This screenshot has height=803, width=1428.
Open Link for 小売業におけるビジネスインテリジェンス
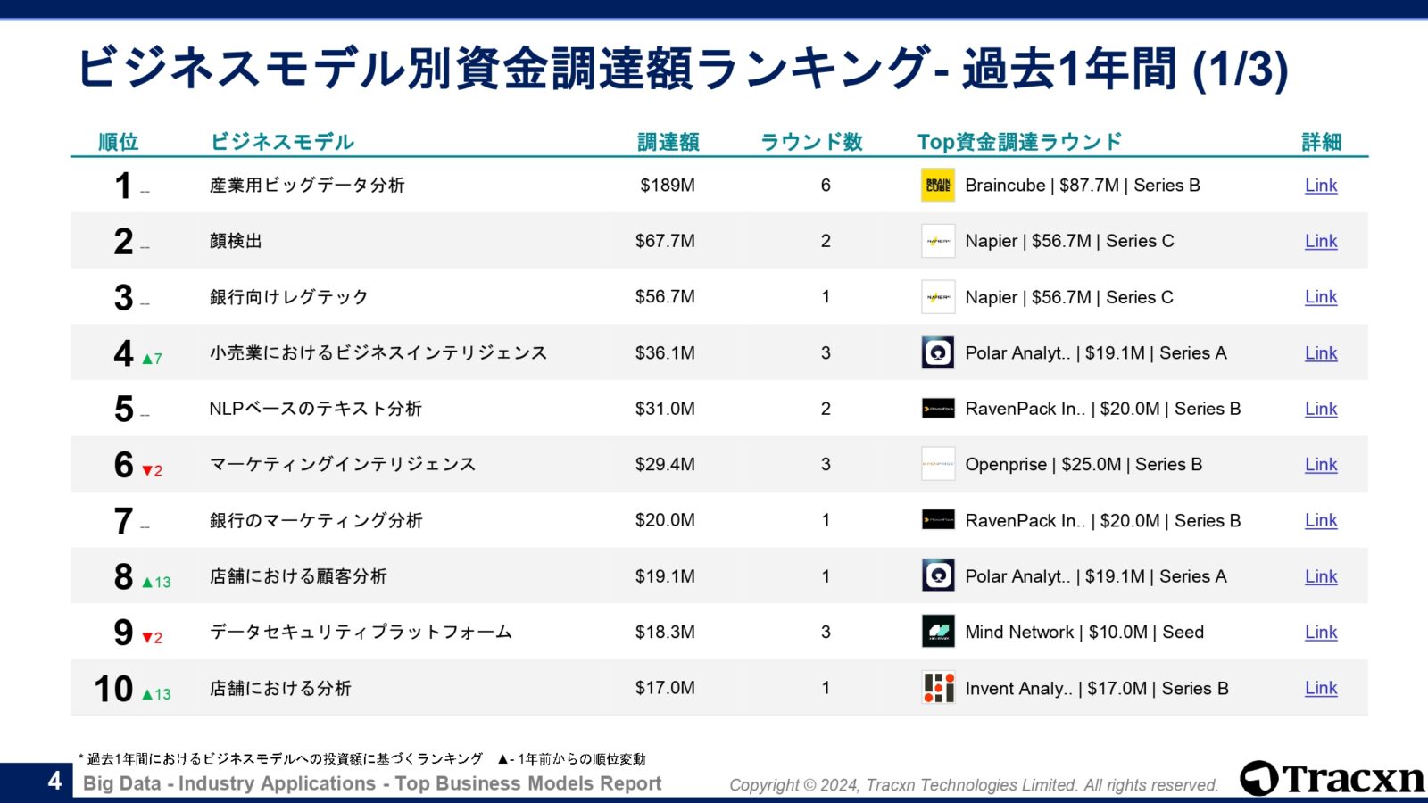[x=1321, y=352]
